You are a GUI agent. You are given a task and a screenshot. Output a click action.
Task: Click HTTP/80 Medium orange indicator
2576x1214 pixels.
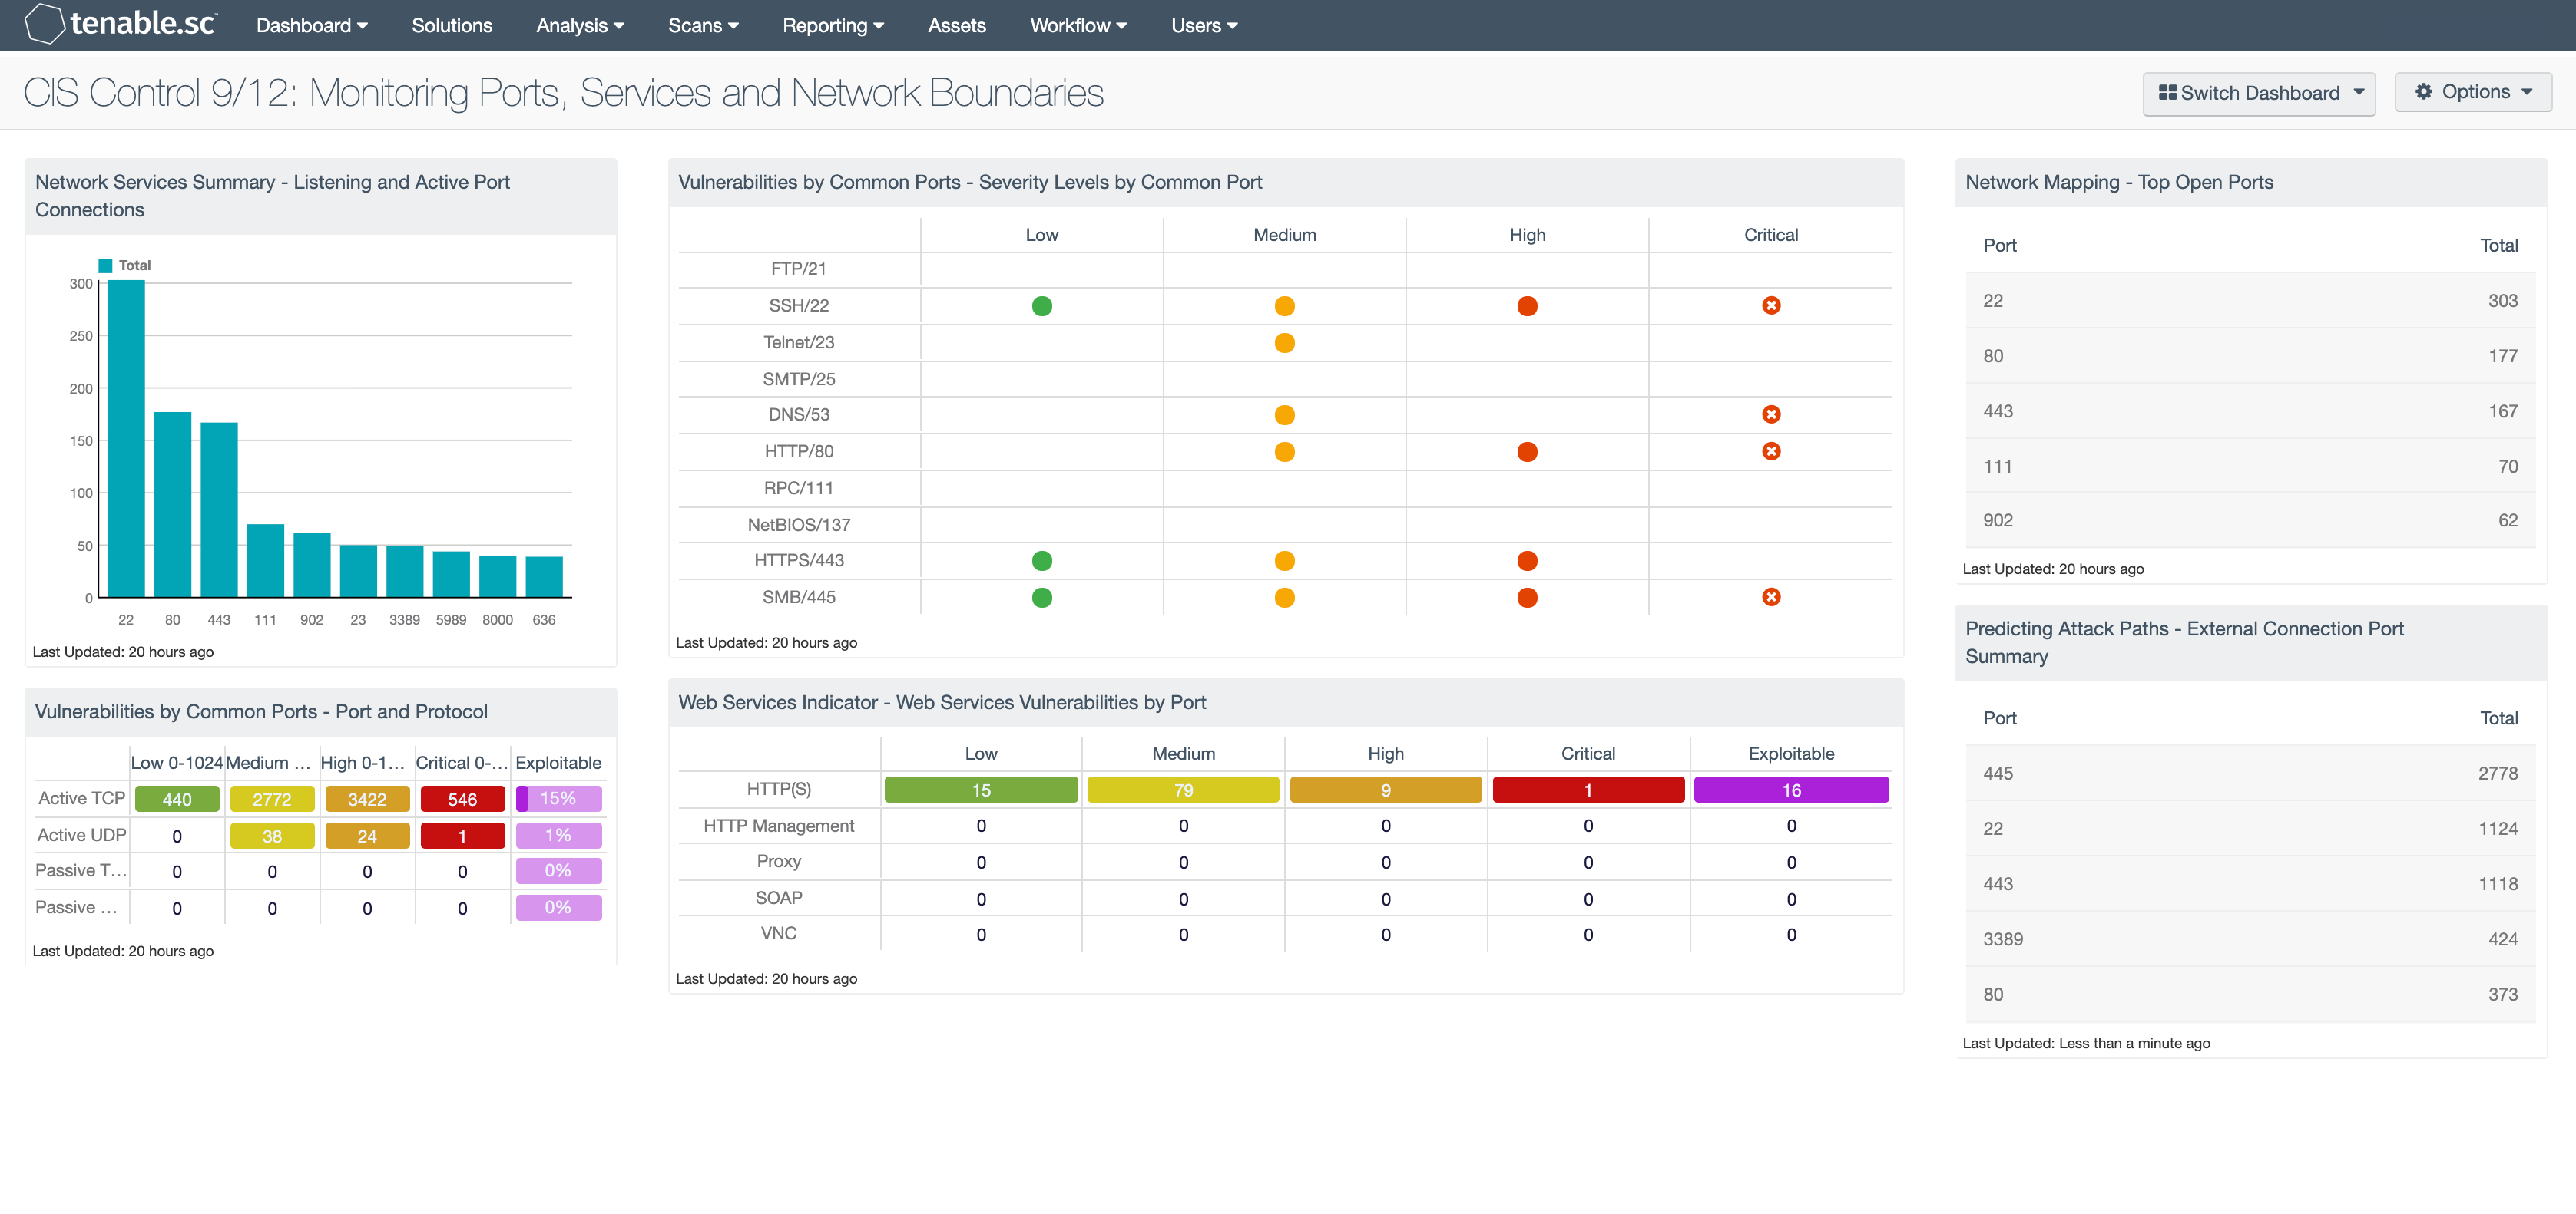tap(1285, 452)
